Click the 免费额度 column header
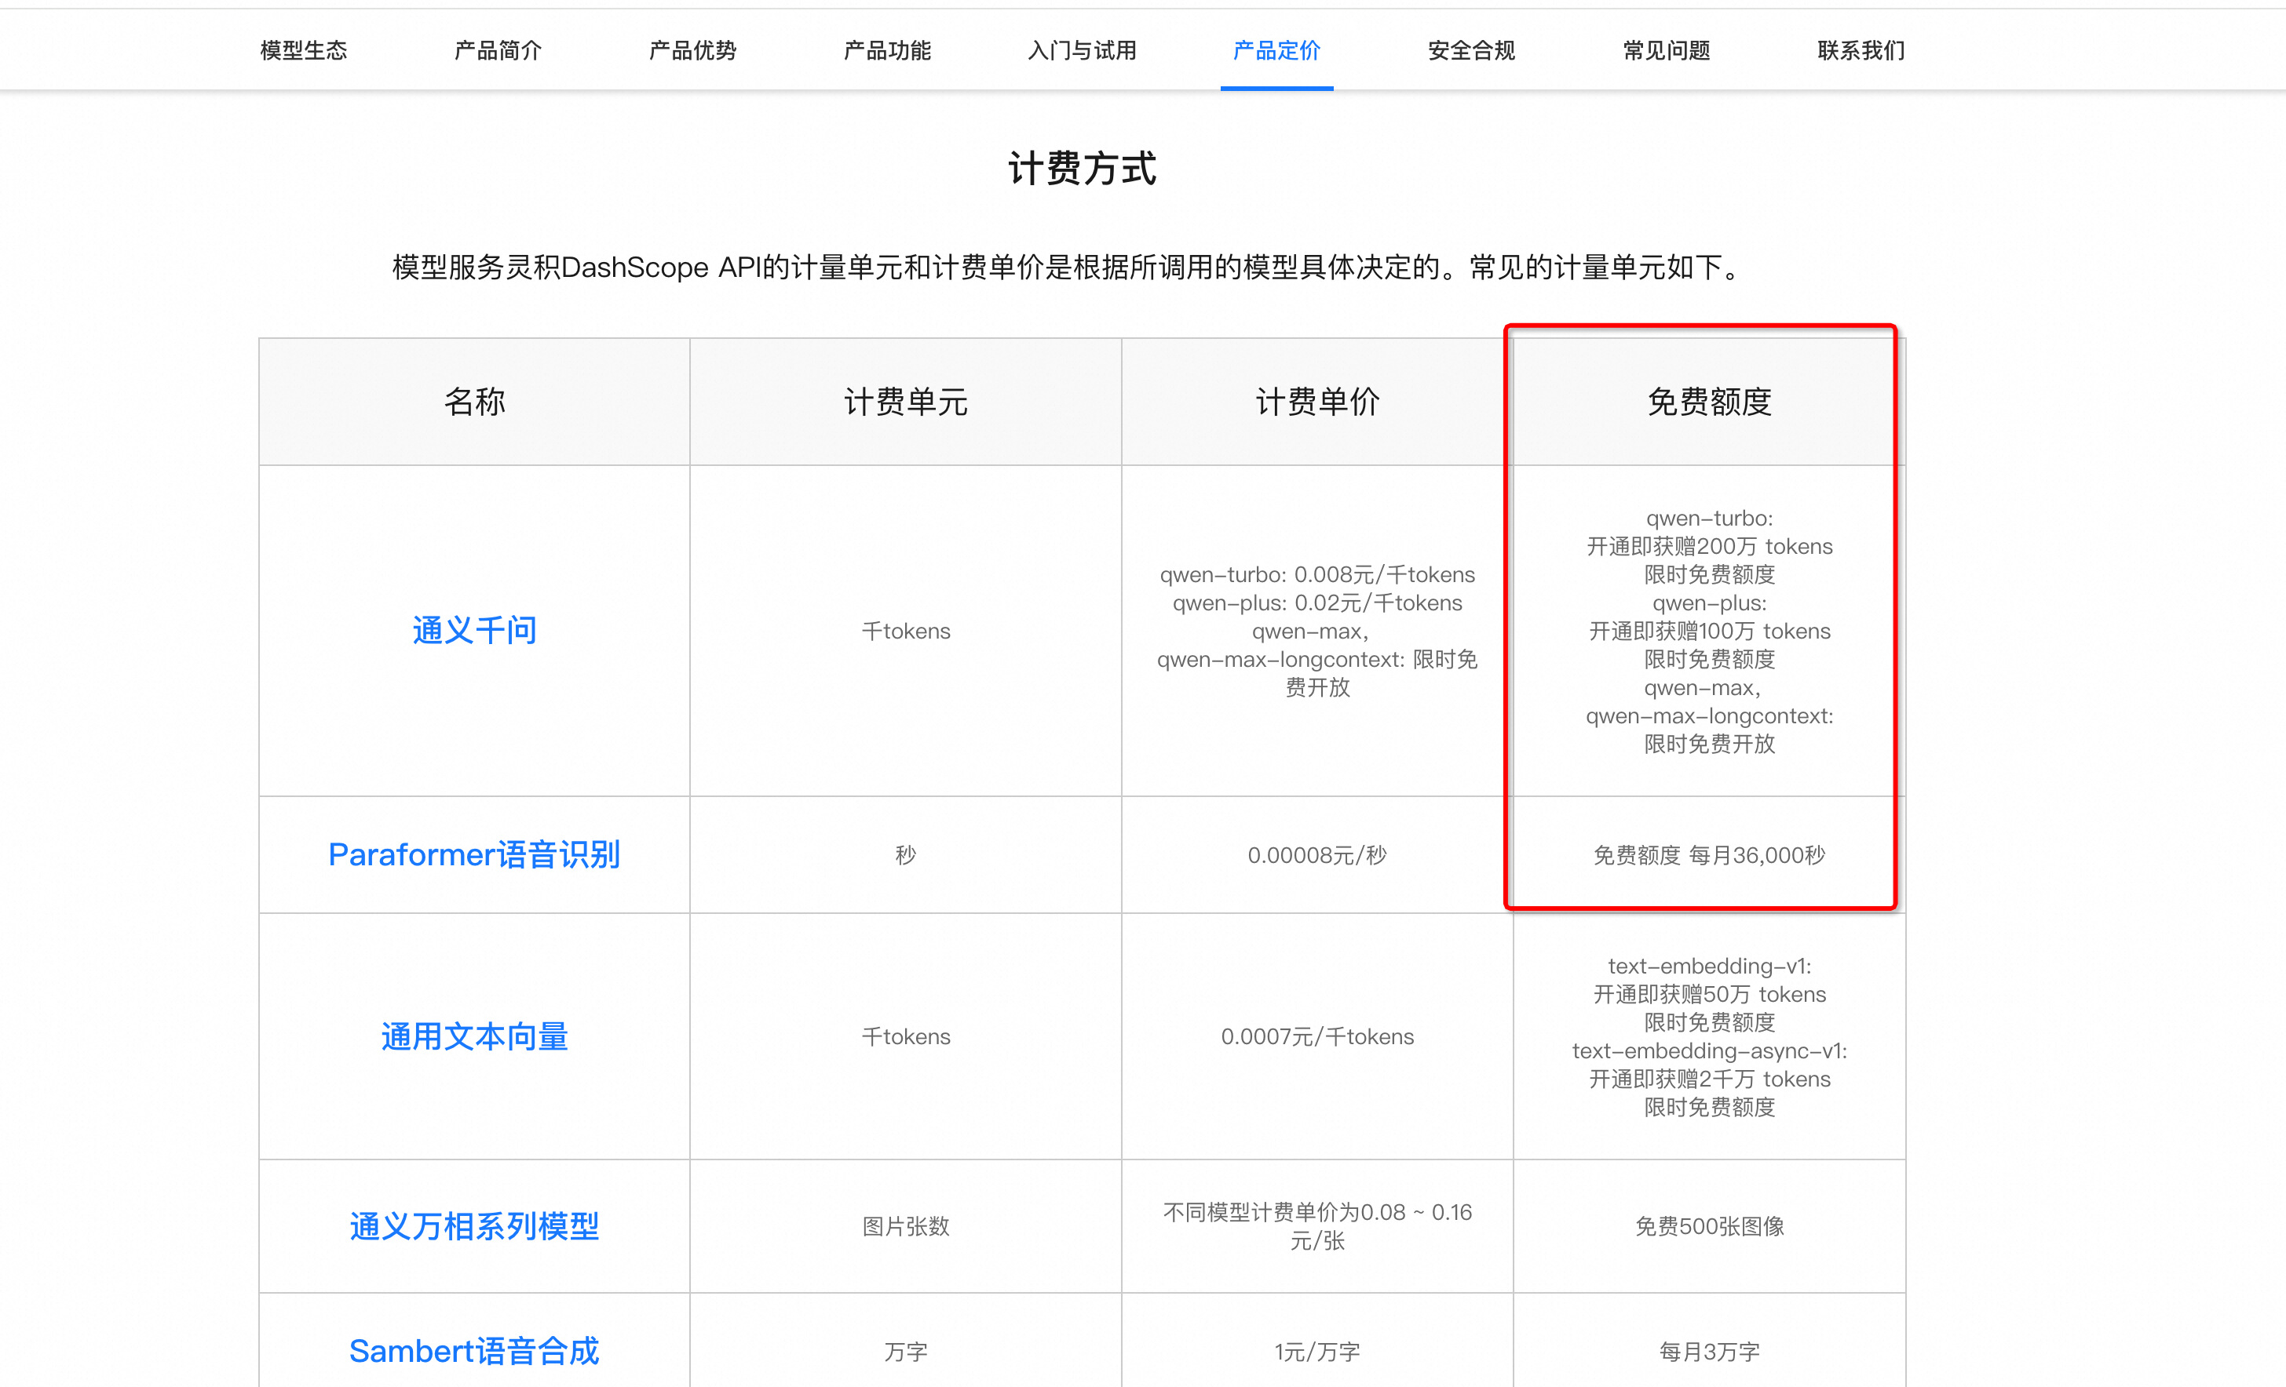 pos(1709,402)
